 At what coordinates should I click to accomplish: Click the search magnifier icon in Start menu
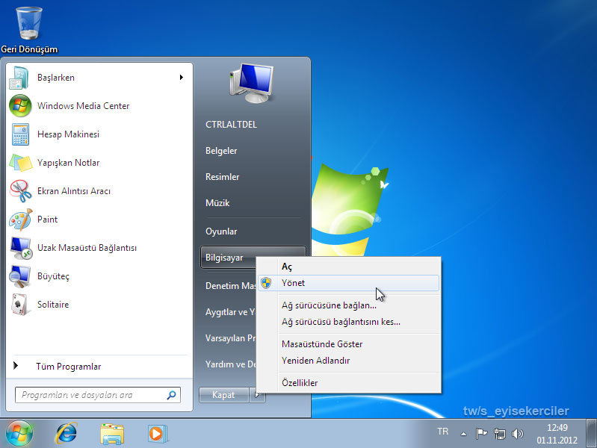(171, 395)
